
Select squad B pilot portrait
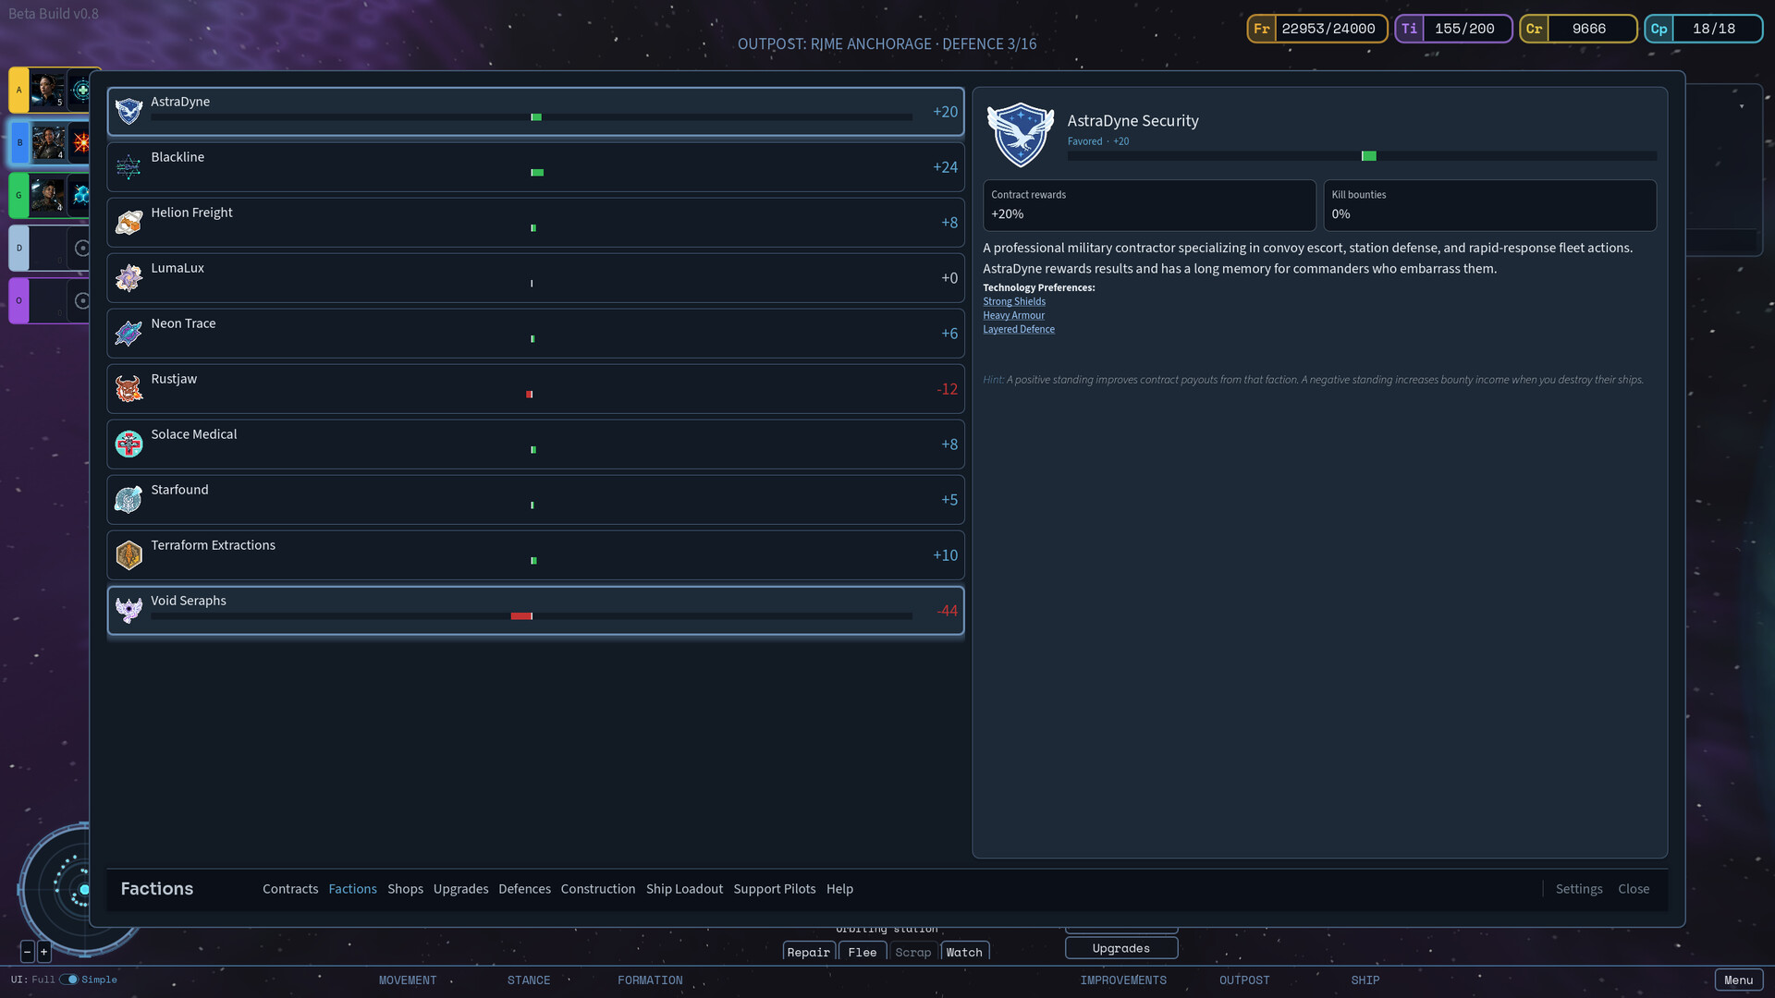[47, 142]
